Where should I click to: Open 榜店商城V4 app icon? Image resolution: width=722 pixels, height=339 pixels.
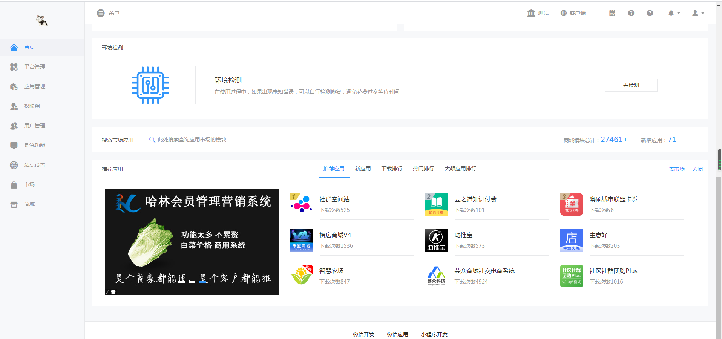pyautogui.click(x=301, y=240)
